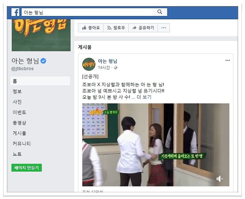Play the video thumbnail in the post
Viewport: 245px width, 199px height.
point(156,145)
